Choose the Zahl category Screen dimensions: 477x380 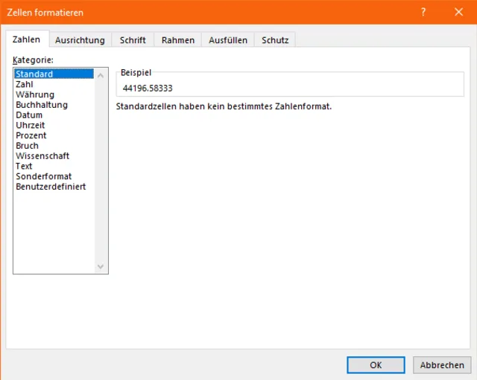click(54, 84)
